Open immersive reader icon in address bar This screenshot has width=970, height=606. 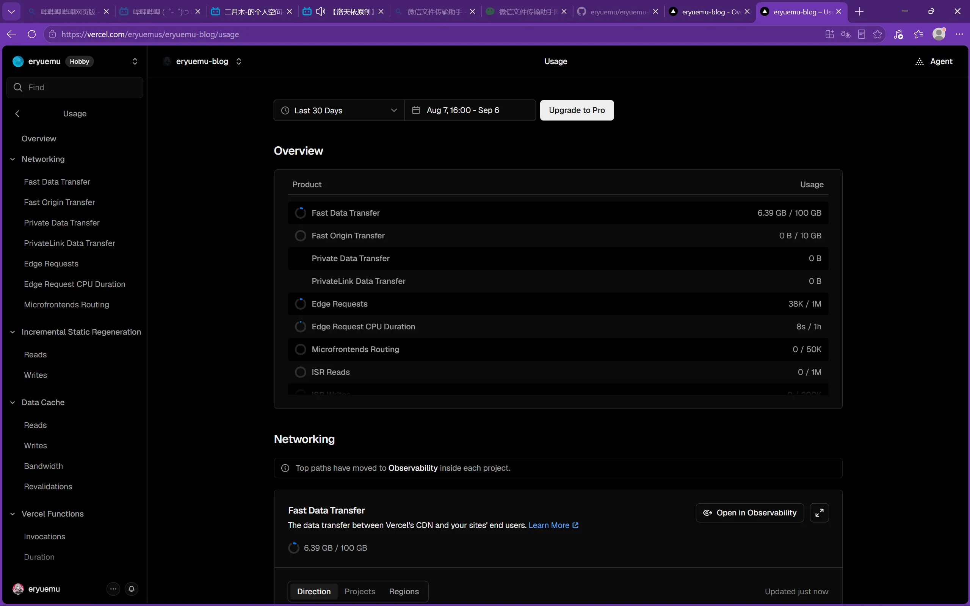[x=861, y=34]
